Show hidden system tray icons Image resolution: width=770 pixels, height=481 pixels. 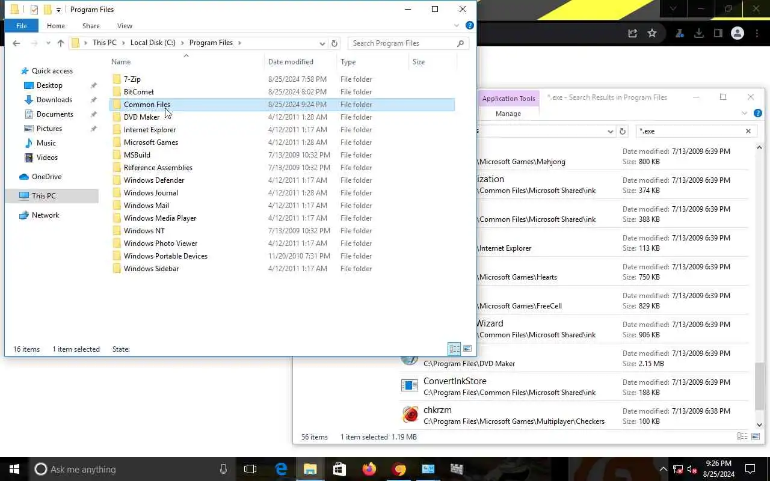tap(663, 469)
